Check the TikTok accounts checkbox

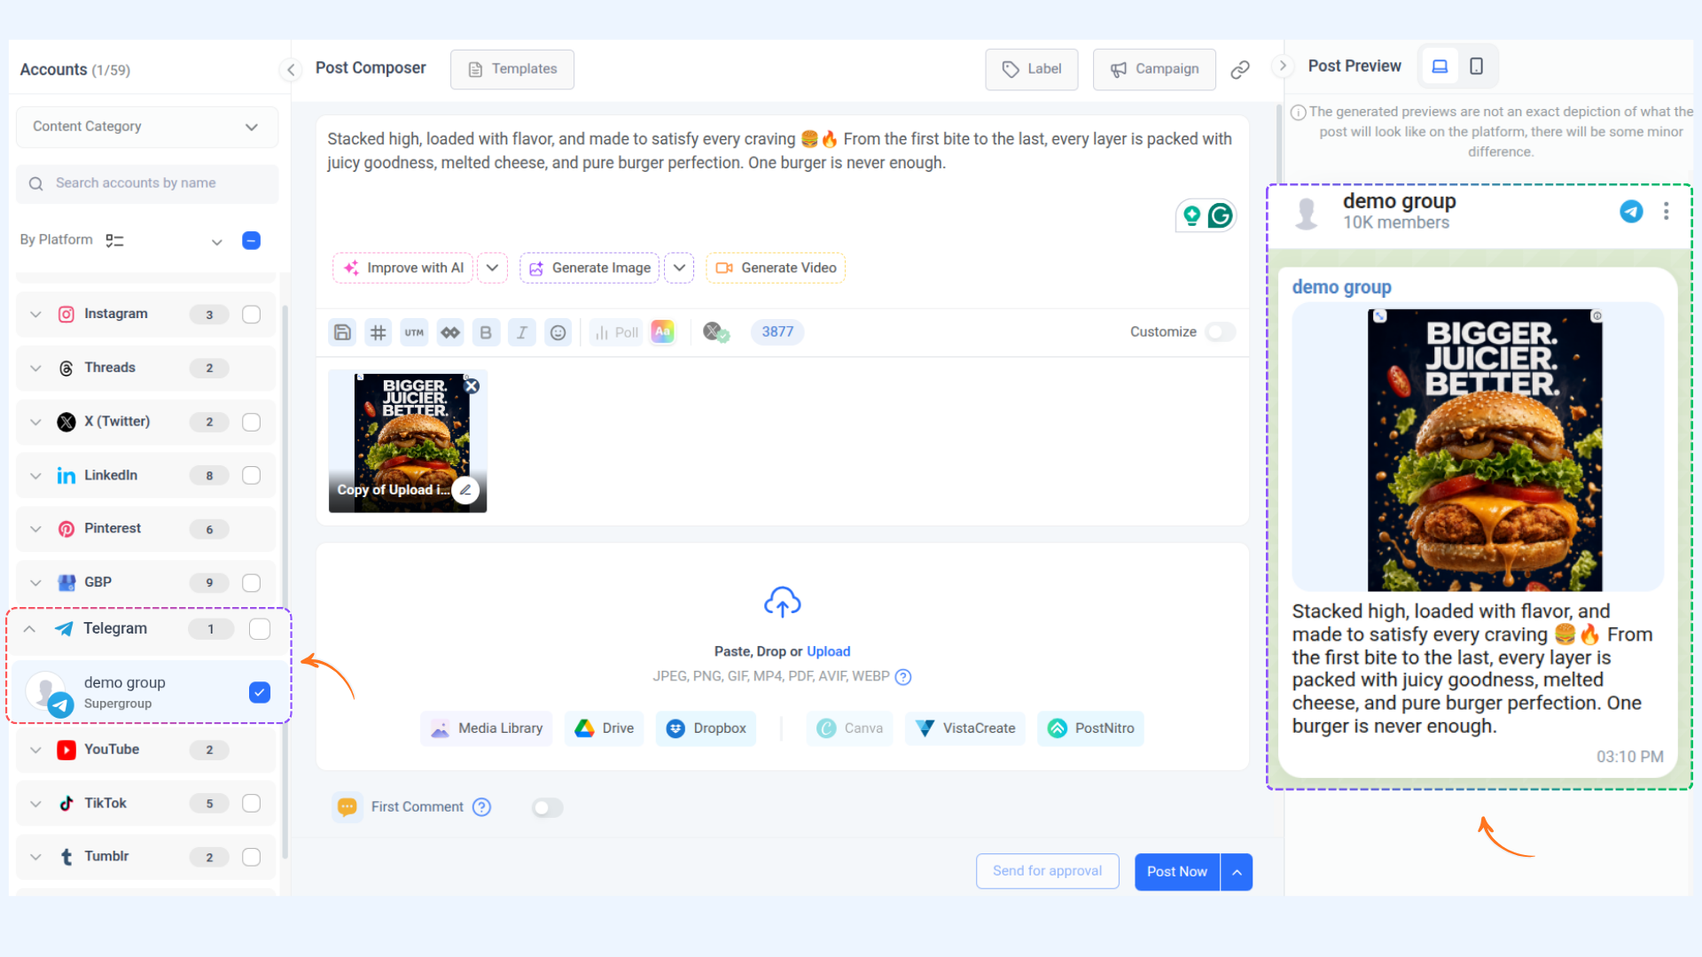(x=252, y=804)
